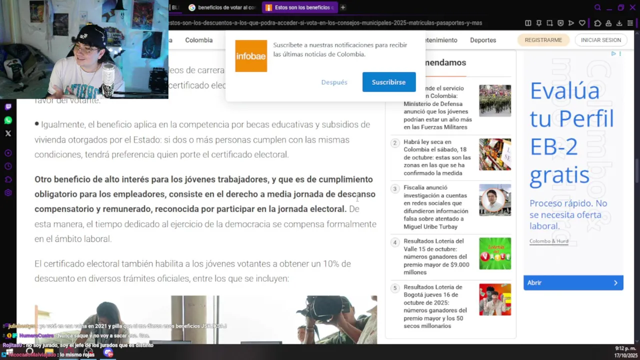Click the 'Evalúa tu Perfil EB-2 gratis' ad headline
Image resolution: width=640 pixels, height=360 pixels.
pyautogui.click(x=571, y=133)
